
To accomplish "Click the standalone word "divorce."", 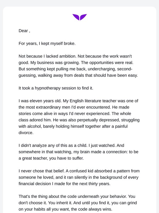I will coord(26,133).
